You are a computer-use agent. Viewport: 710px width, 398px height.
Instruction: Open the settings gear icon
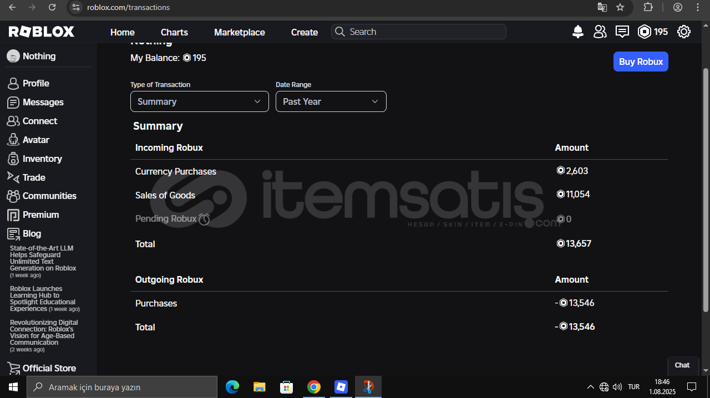tap(684, 32)
